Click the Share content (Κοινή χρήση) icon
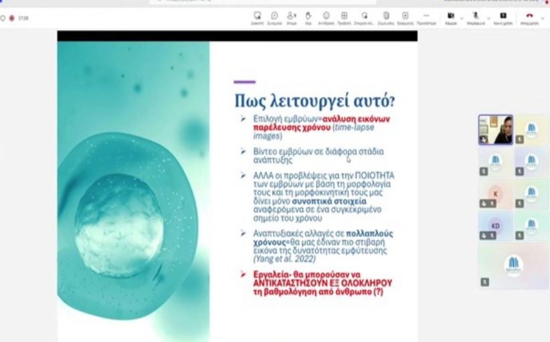The width and height of the screenshot is (550, 342). [503, 18]
